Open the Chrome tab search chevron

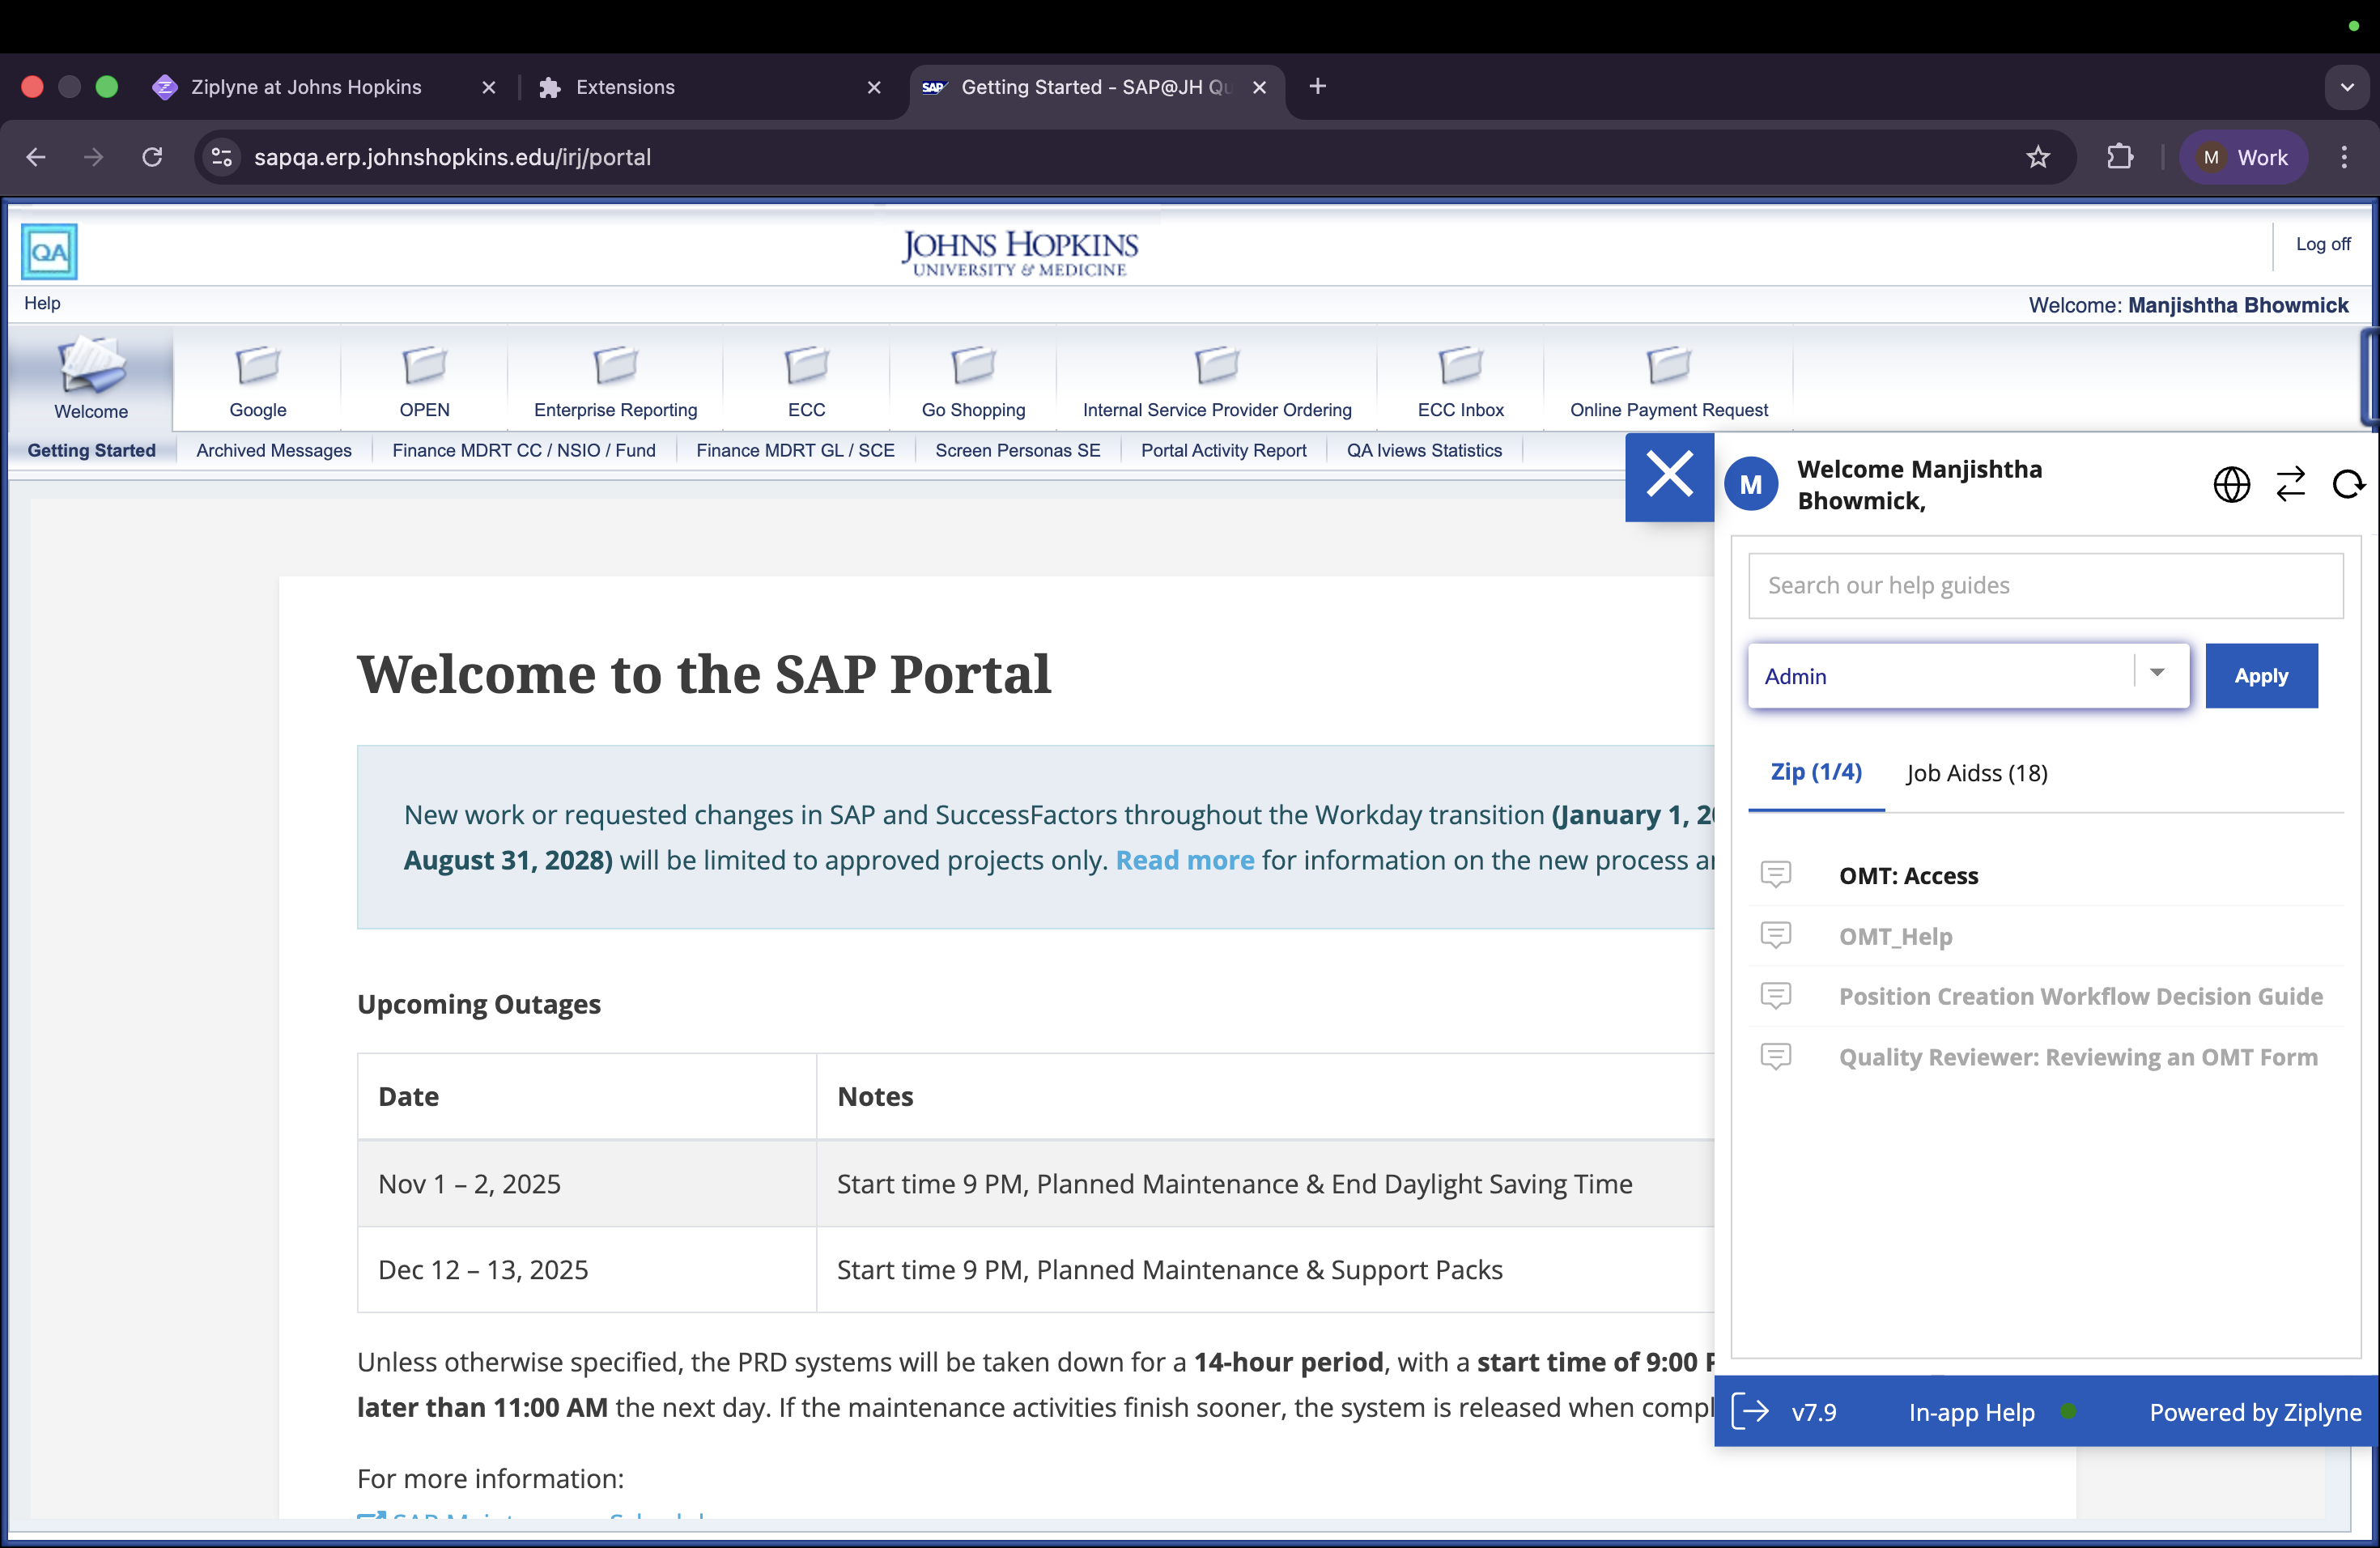click(x=2346, y=87)
